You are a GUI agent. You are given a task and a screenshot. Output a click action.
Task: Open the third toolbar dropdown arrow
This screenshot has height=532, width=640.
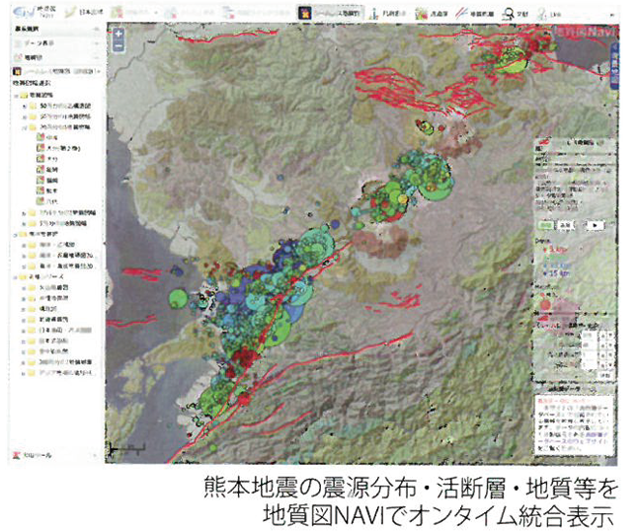[156, 13]
